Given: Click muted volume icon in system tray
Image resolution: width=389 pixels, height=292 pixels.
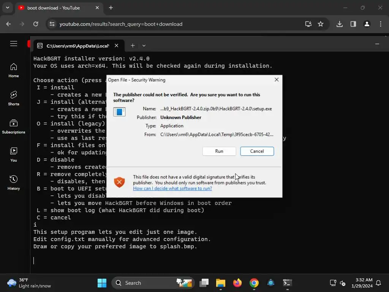Looking at the screenshot, I should point(343,283).
